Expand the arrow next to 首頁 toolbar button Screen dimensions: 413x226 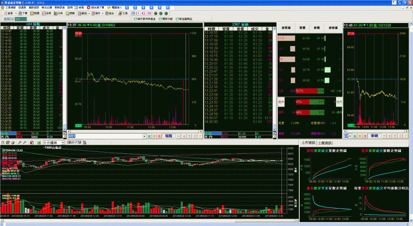tap(16, 13)
